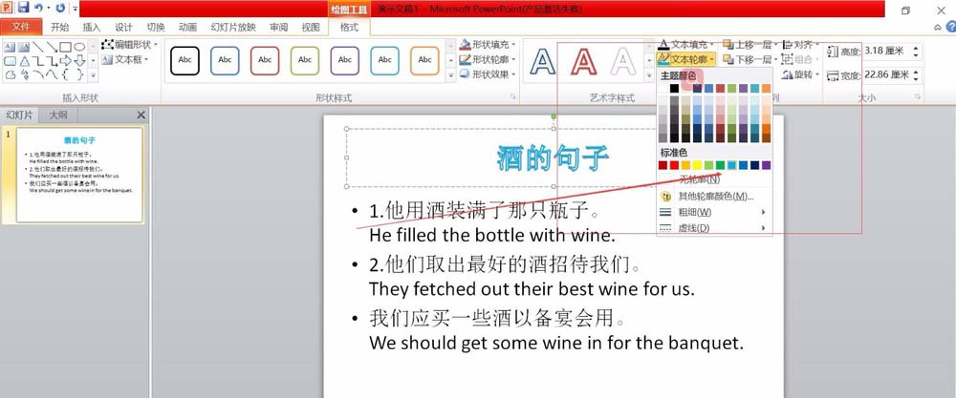This screenshot has height=398, width=956.
Task: Open the 旋转 dropdown
Action: pyautogui.click(x=800, y=74)
